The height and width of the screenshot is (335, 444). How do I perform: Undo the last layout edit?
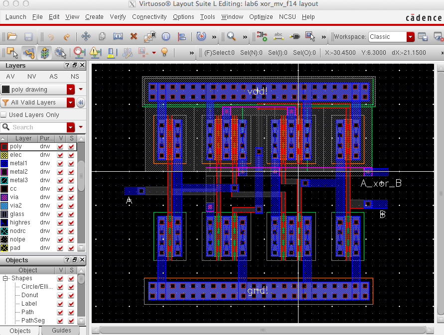pos(51,36)
